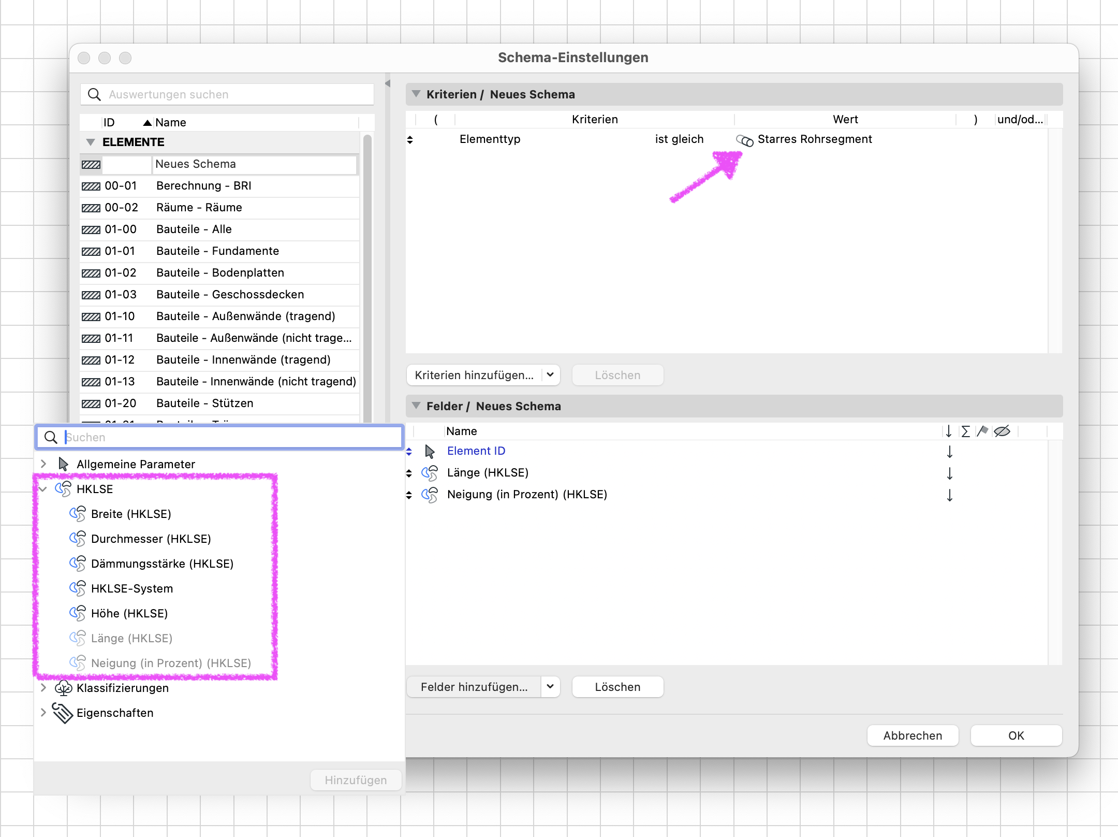
Task: Click the Allgemeine Parameter cursor icon
Action: tap(63, 464)
